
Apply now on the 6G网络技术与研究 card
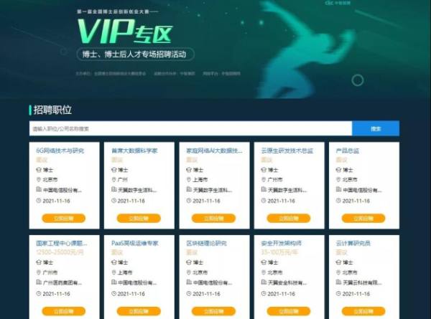pyautogui.click(x=64, y=219)
